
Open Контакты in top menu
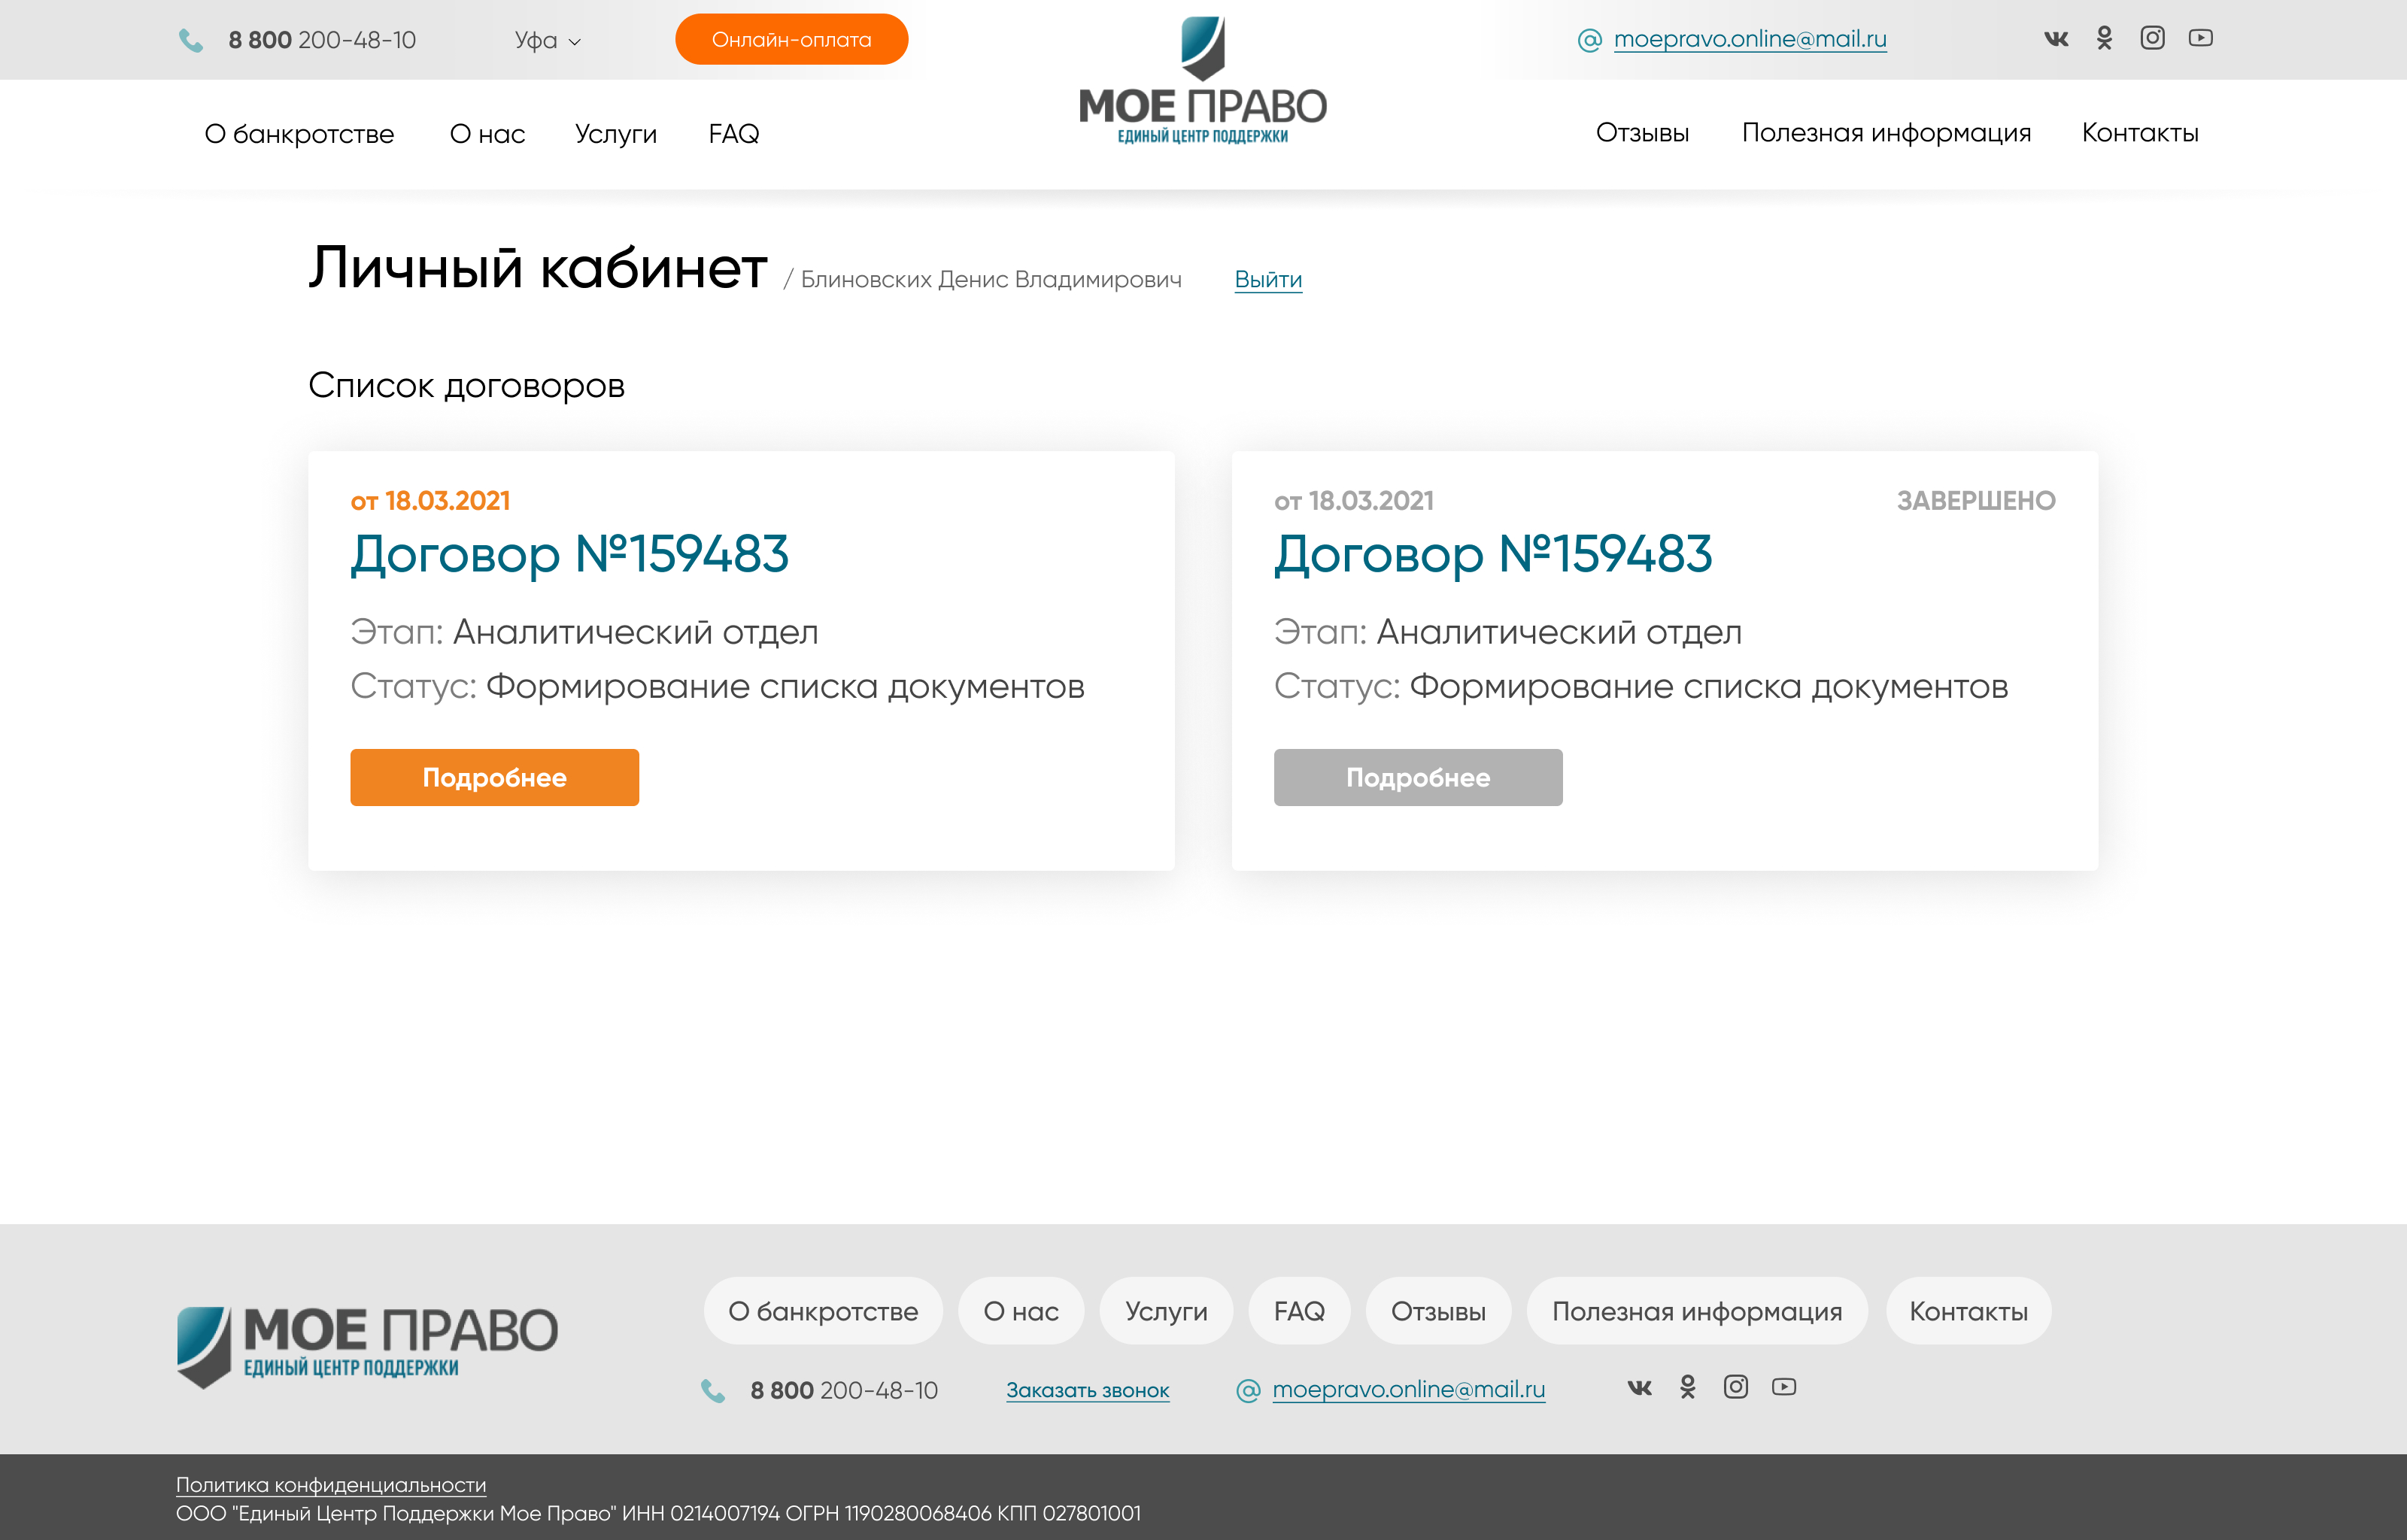(2139, 133)
